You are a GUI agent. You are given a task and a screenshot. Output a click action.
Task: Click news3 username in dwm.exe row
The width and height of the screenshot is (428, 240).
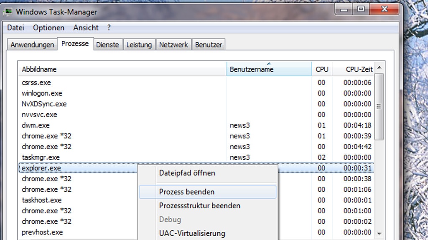[239, 125]
